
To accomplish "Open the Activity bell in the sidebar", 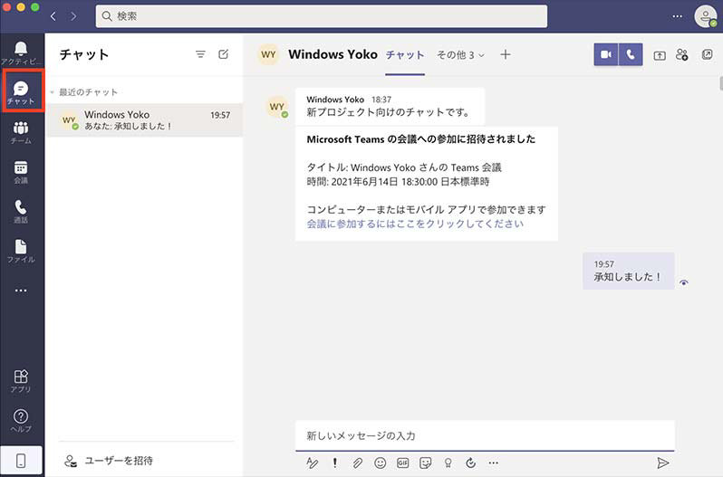I will click(x=21, y=52).
